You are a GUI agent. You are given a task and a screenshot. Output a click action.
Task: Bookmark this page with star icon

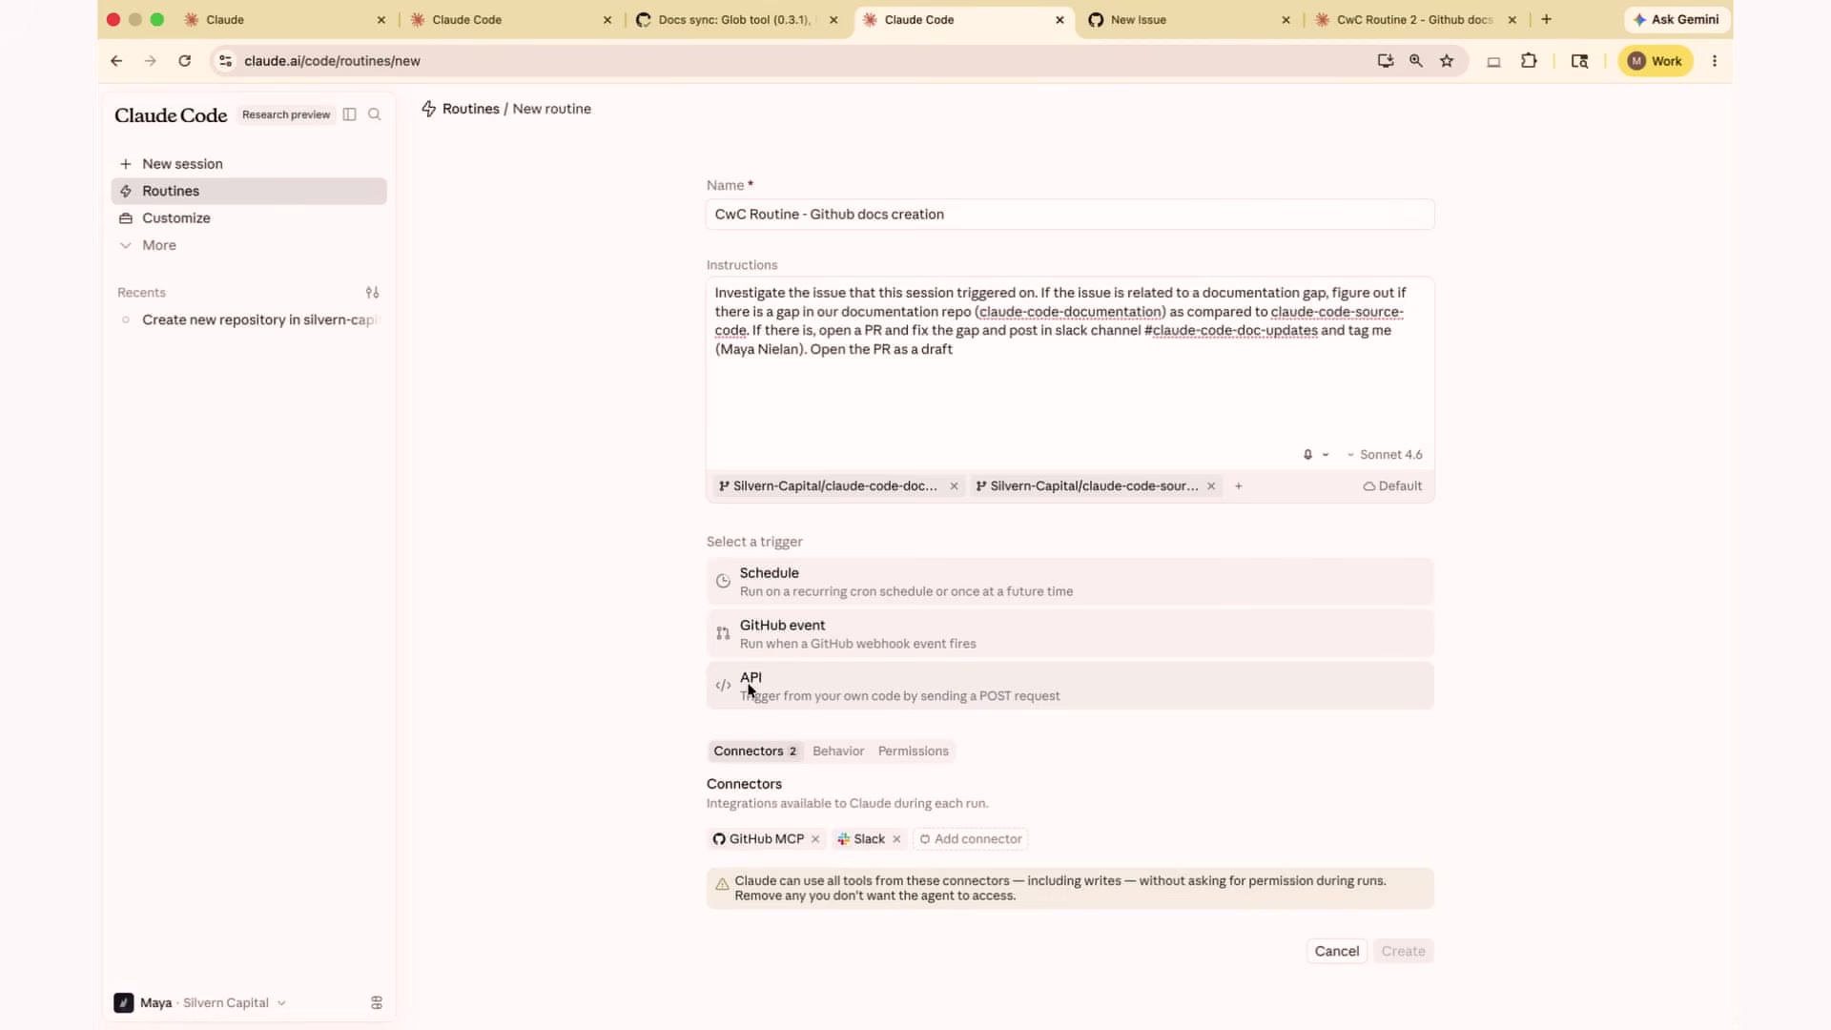pos(1447,61)
